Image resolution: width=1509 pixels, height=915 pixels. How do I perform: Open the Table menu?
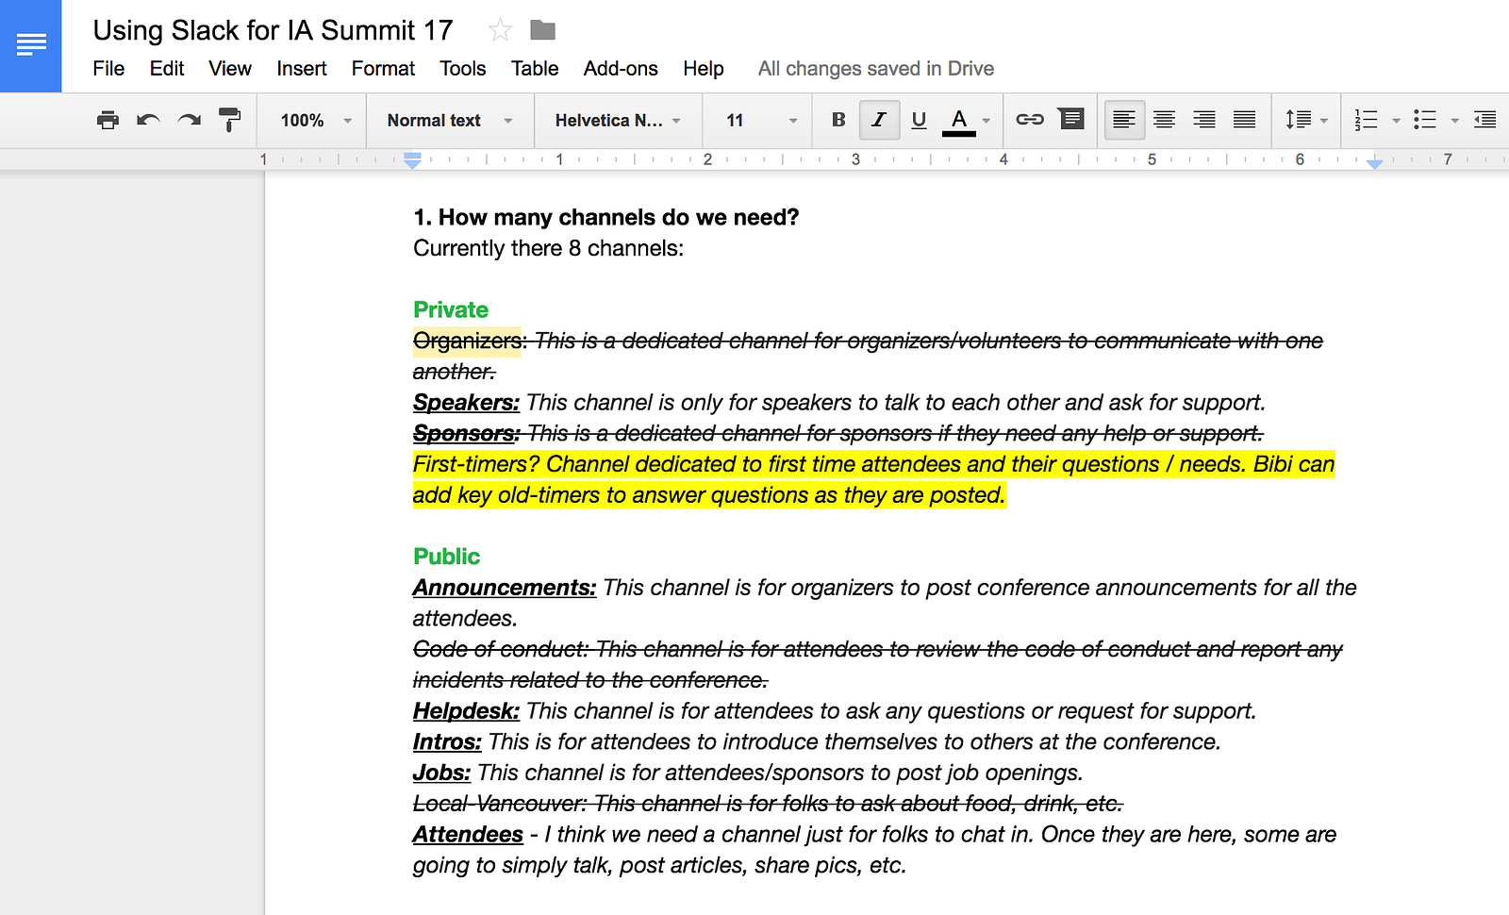pyautogui.click(x=535, y=69)
